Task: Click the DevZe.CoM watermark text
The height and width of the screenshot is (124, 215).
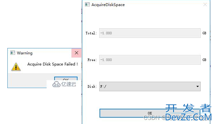Action: [x=188, y=117]
